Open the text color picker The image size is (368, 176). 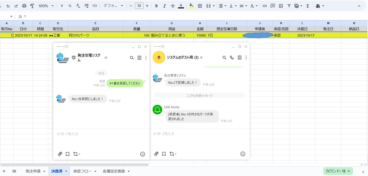[181, 6]
